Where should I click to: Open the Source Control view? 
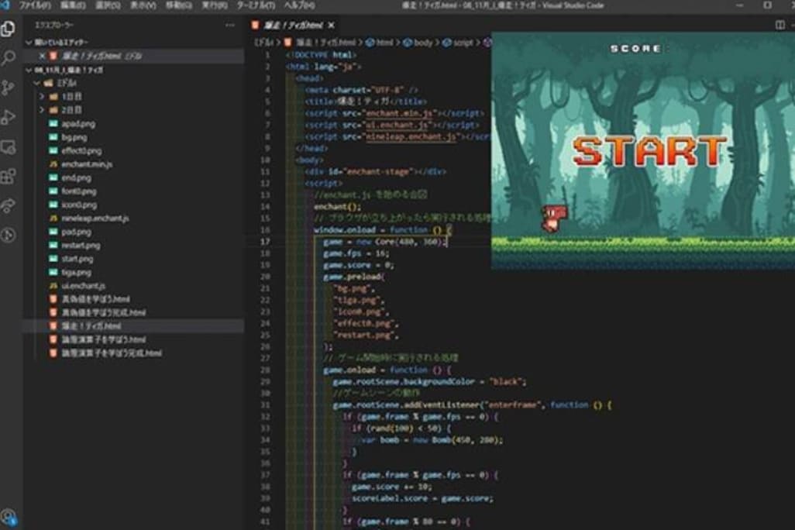click(x=9, y=88)
